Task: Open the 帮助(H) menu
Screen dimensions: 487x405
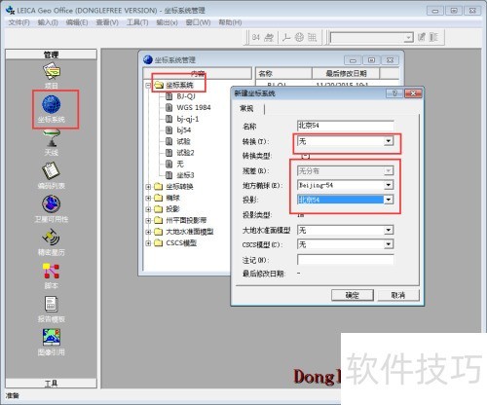Action: point(230,22)
